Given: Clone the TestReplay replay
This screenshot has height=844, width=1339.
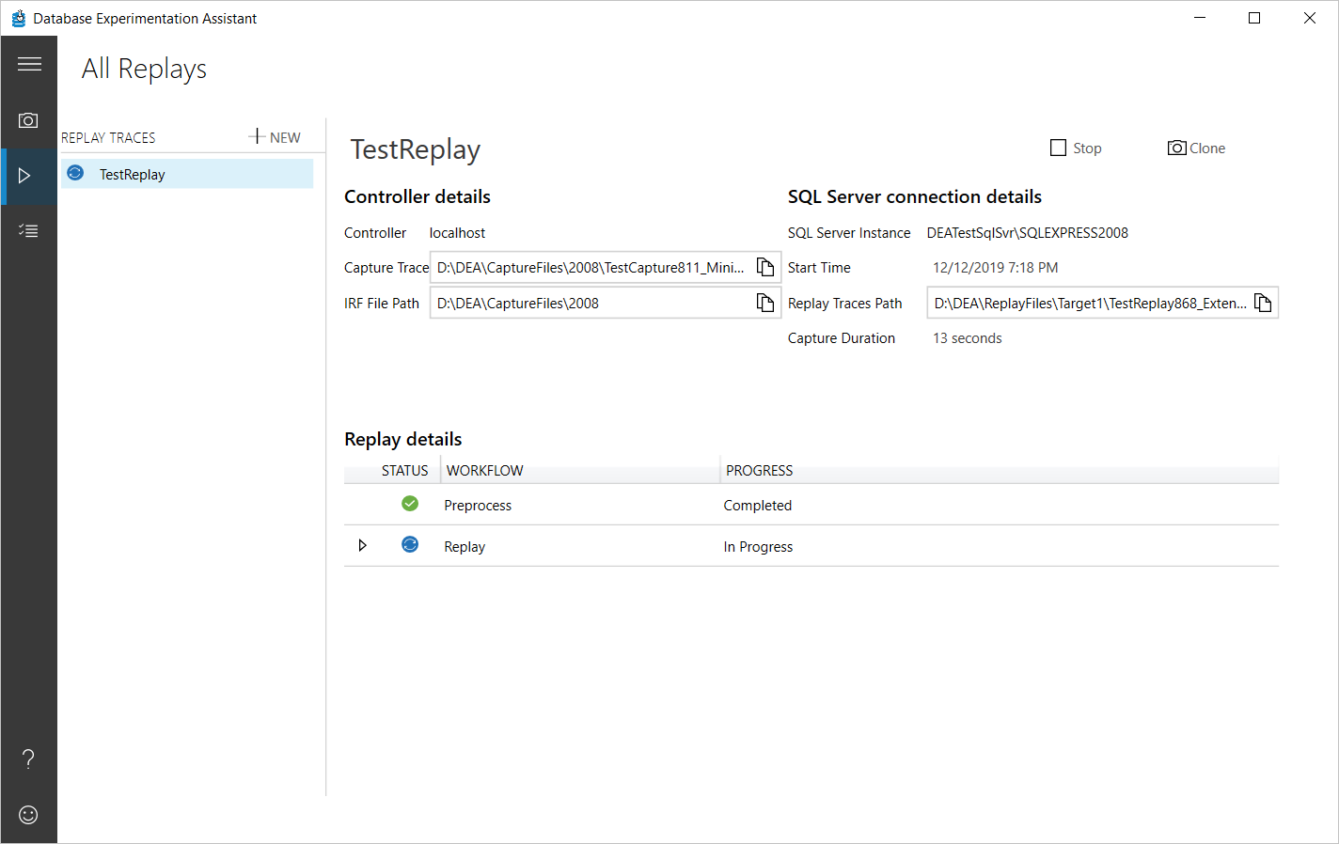Looking at the screenshot, I should (1196, 148).
